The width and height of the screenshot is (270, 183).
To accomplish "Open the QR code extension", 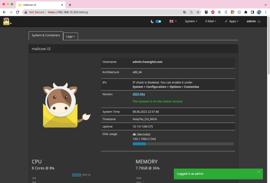I will point(219,12).
